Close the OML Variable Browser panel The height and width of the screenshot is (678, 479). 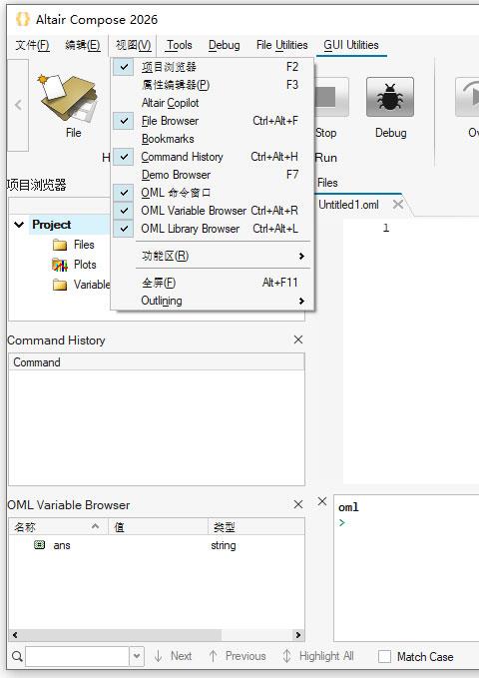[x=298, y=504]
